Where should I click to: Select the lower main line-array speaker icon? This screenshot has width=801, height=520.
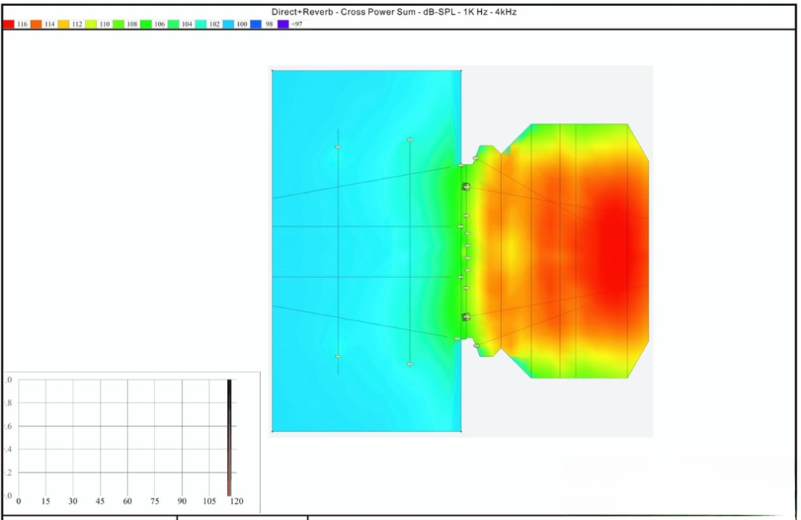point(466,317)
